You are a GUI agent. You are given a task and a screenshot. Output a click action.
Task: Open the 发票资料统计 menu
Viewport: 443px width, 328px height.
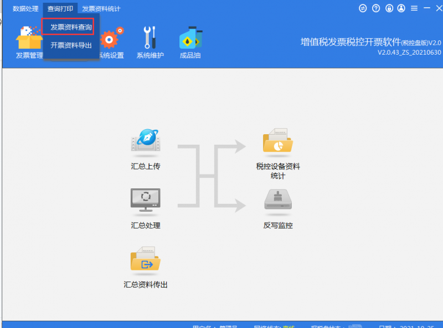coord(101,9)
